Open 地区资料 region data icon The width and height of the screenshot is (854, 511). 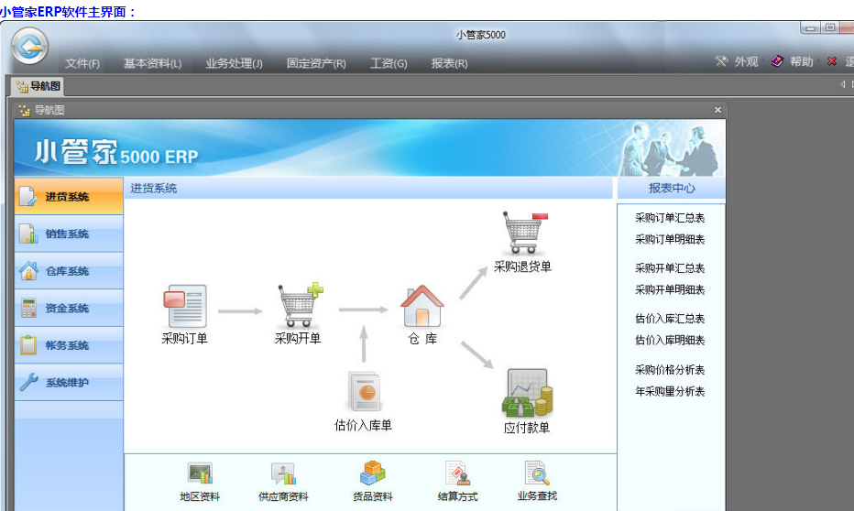(200, 473)
